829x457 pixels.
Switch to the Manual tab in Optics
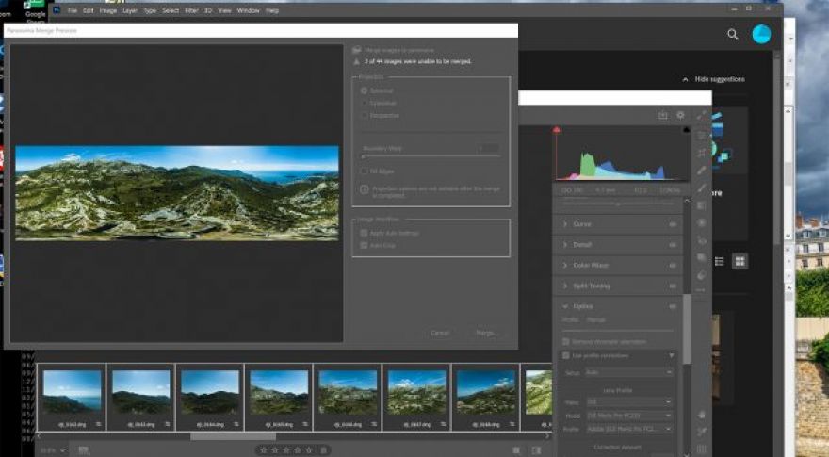tap(595, 320)
